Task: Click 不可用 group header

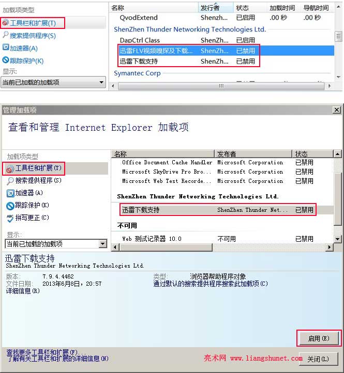Action: 127,226
